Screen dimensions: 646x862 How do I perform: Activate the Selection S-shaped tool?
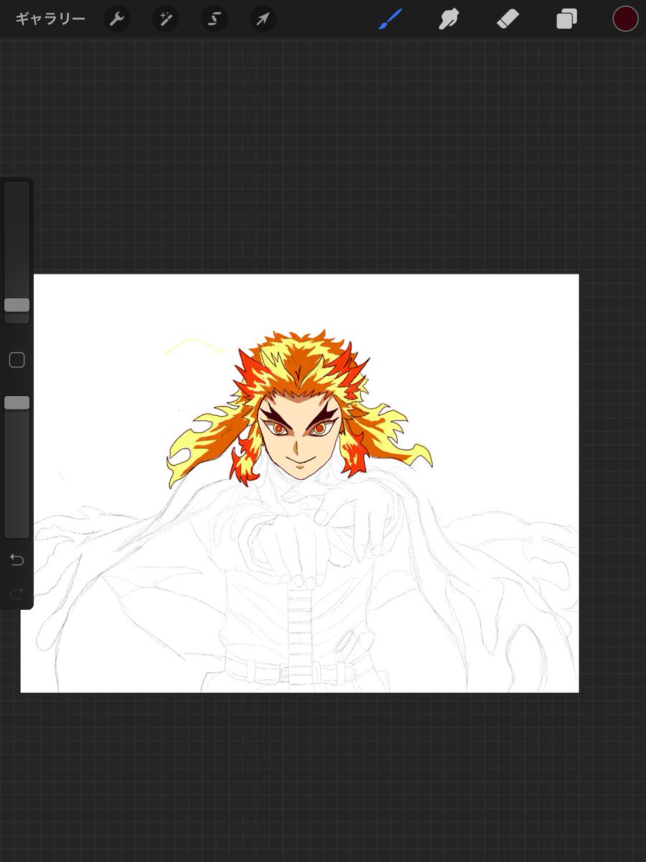tap(215, 19)
